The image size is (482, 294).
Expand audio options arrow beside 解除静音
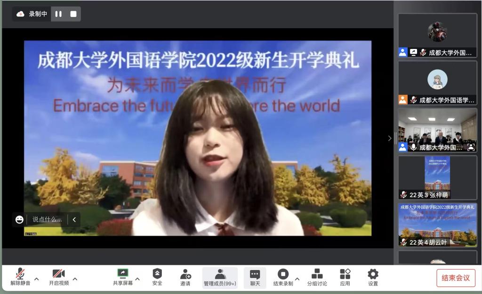tap(37, 278)
